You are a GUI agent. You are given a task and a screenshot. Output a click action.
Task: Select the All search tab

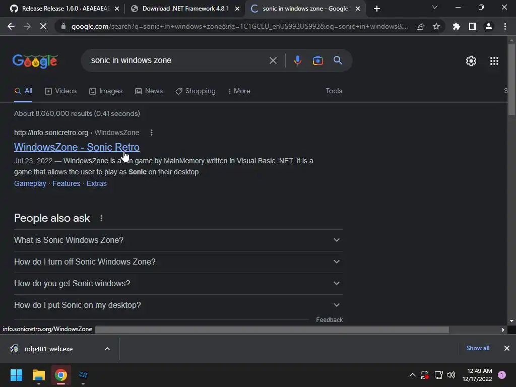coord(23,91)
